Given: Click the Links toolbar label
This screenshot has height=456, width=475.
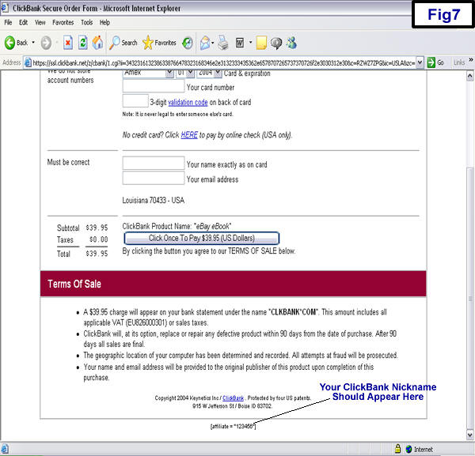Looking at the screenshot, I should [x=459, y=62].
